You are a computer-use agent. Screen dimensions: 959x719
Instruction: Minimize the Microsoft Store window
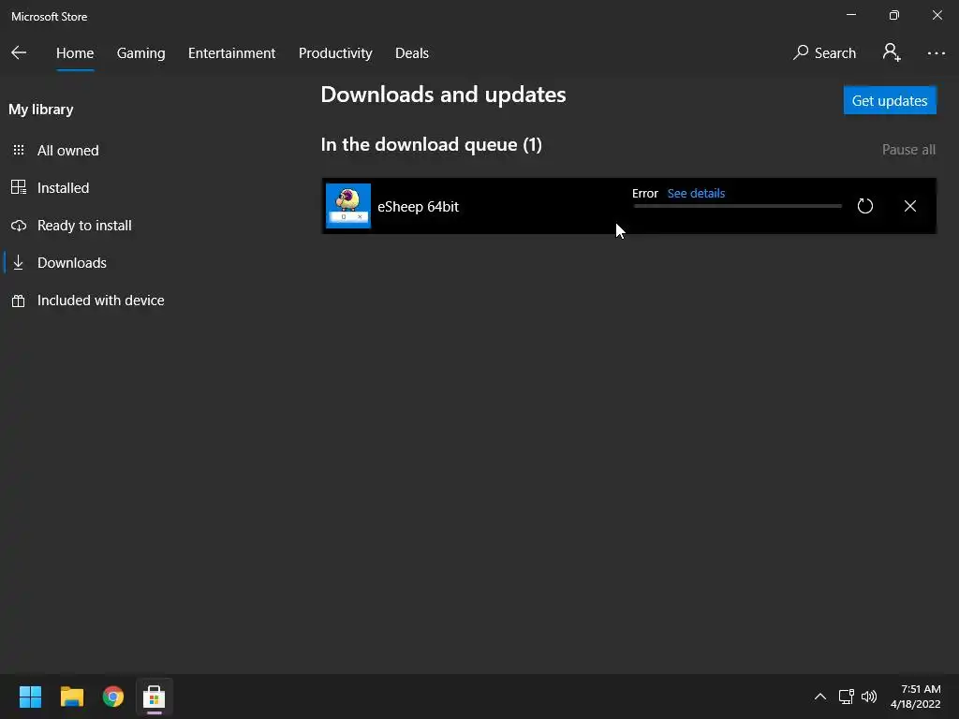pos(850,15)
